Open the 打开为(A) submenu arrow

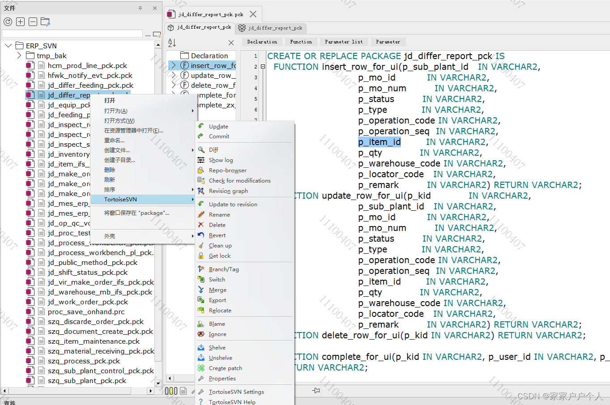click(192, 111)
